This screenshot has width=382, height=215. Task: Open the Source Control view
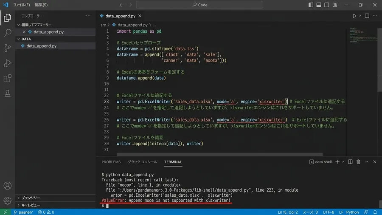point(7,48)
